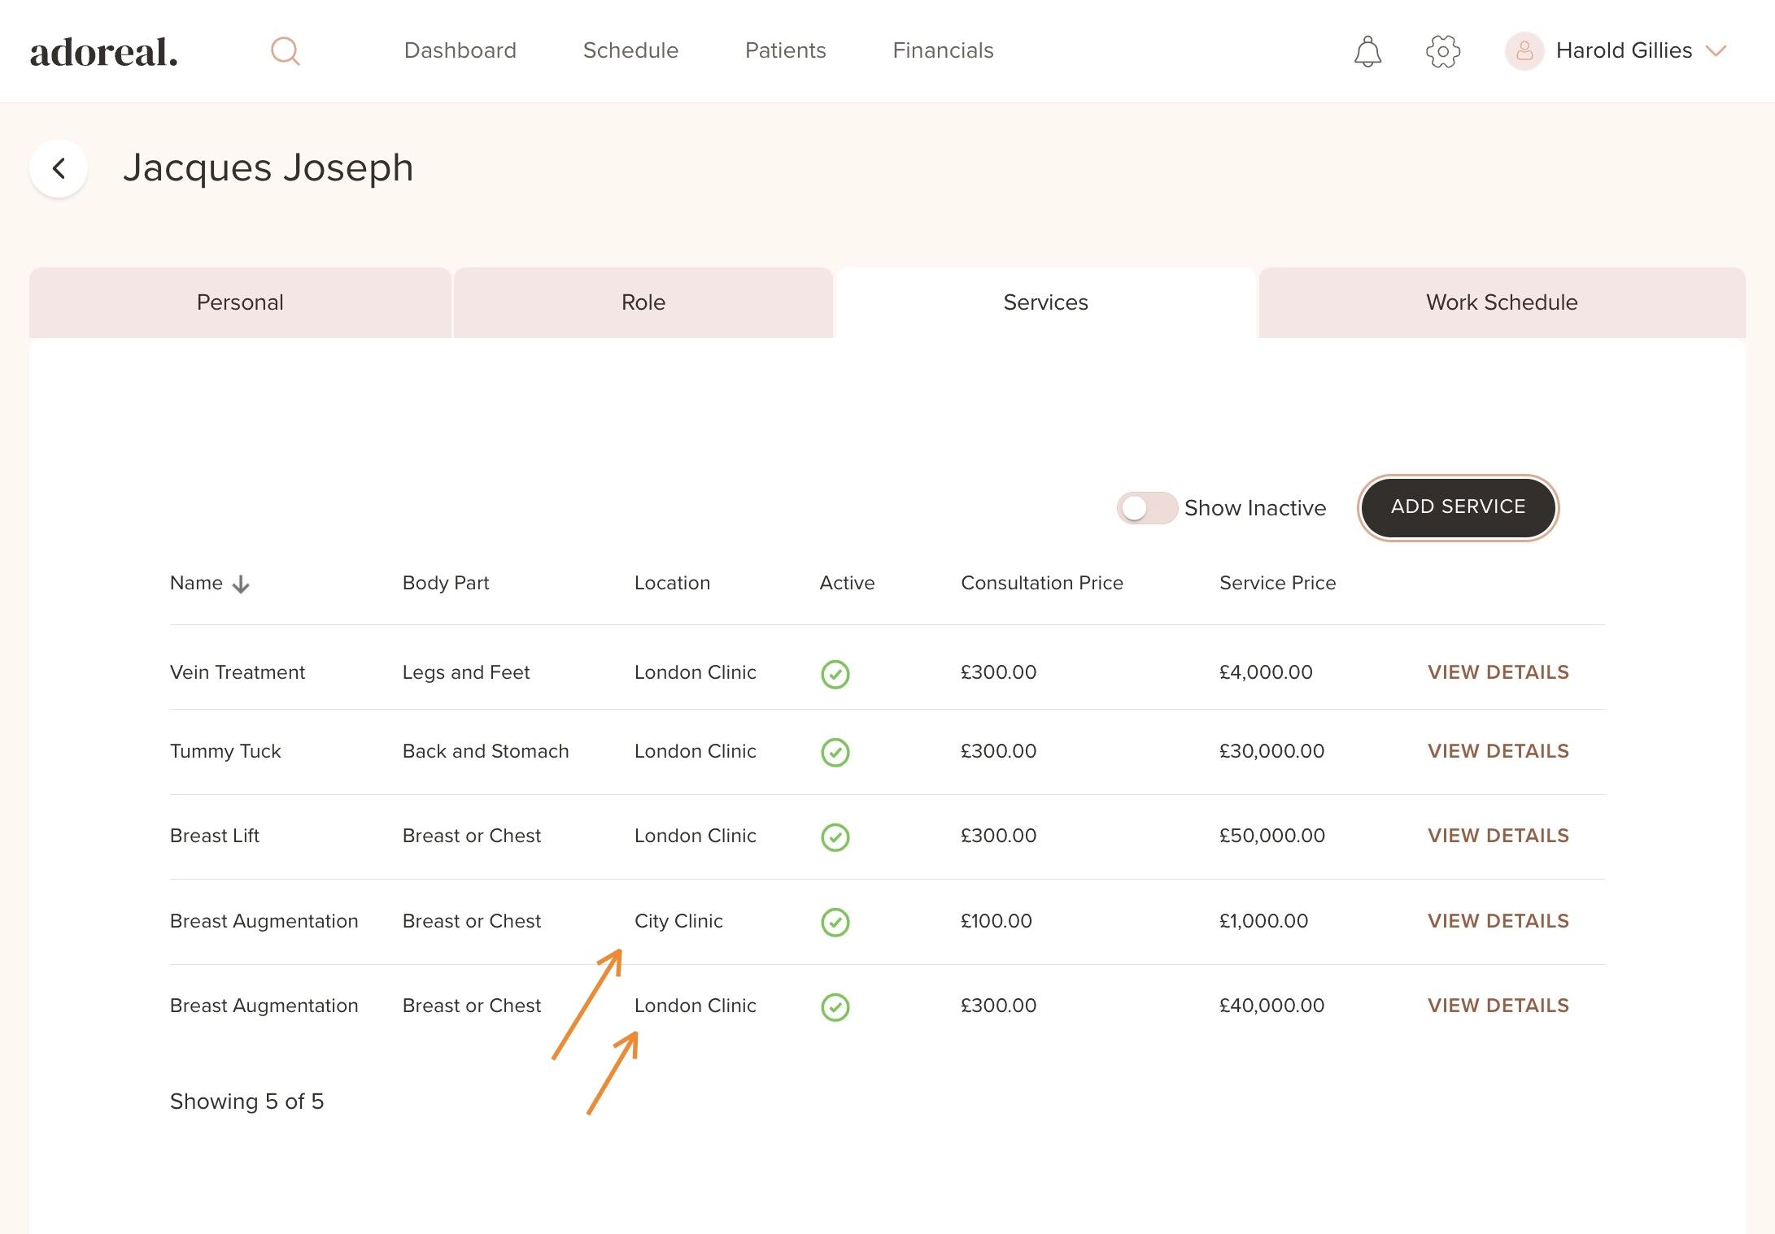This screenshot has width=1775, height=1234.
Task: Open the notifications bell
Action: (1367, 51)
